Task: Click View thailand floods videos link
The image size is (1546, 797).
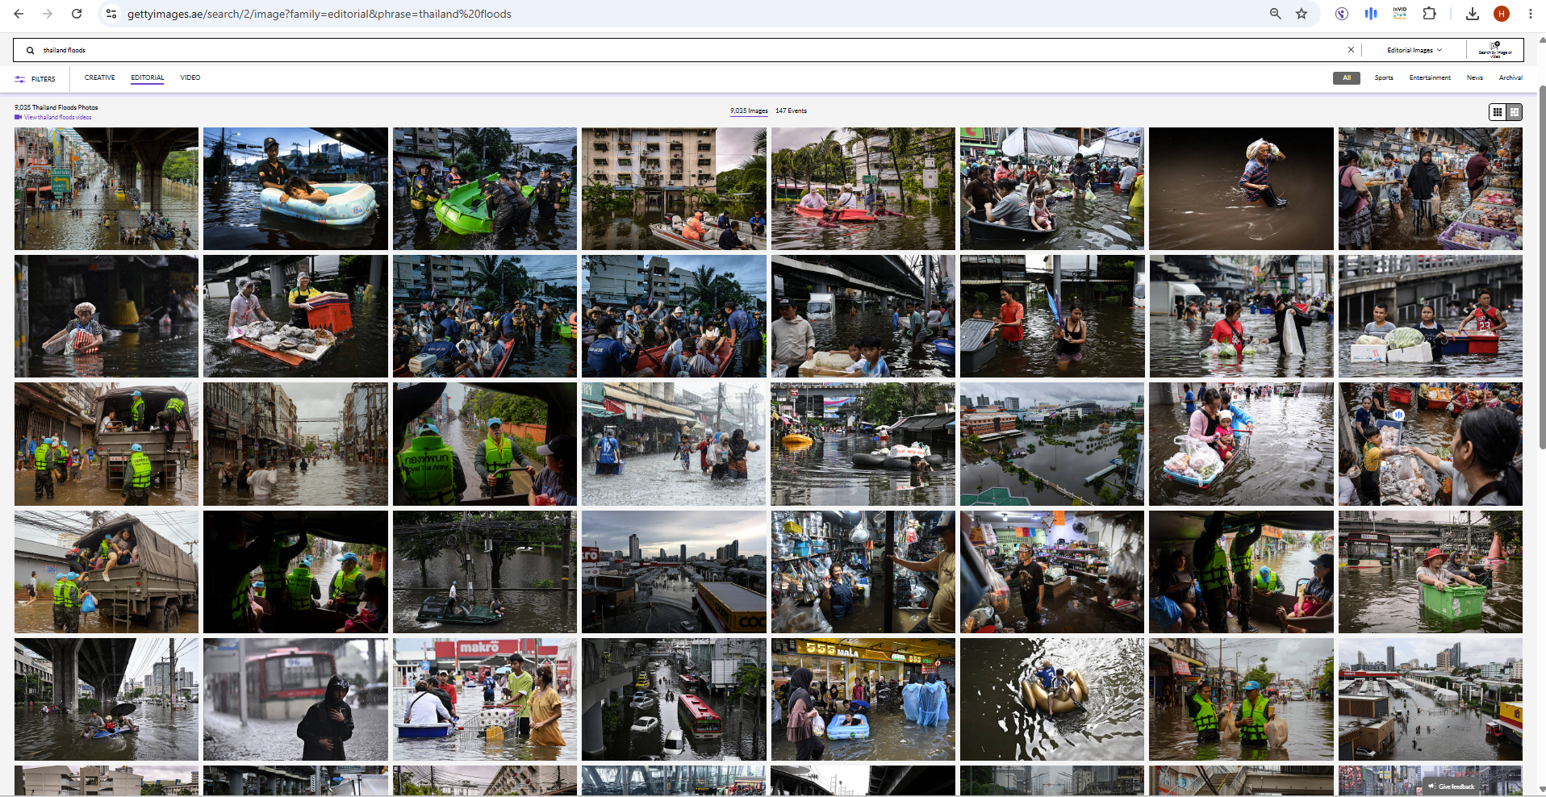Action: tap(53, 117)
